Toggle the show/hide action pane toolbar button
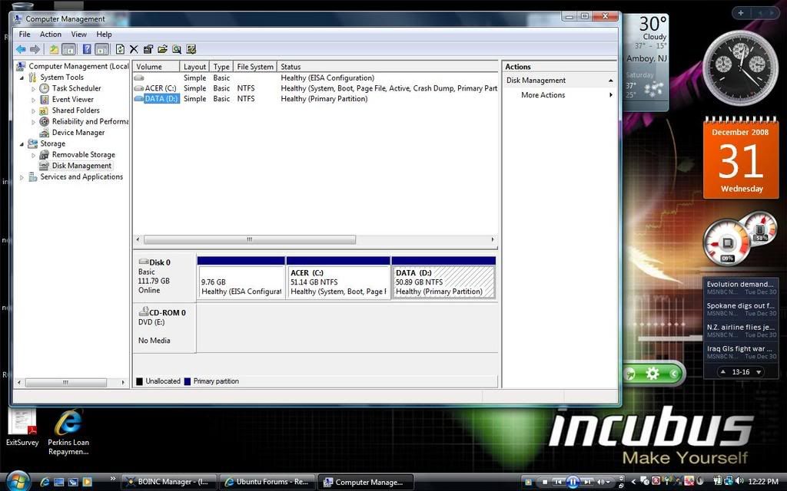The image size is (787, 491). (x=101, y=49)
